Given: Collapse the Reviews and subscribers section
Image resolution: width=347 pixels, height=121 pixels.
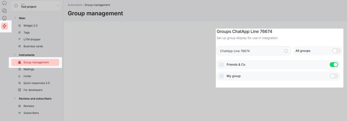Looking at the screenshot, I should (15, 99).
